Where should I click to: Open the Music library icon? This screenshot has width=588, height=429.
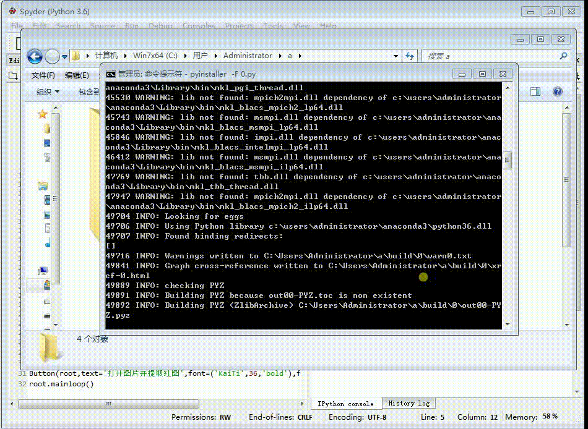(x=47, y=244)
